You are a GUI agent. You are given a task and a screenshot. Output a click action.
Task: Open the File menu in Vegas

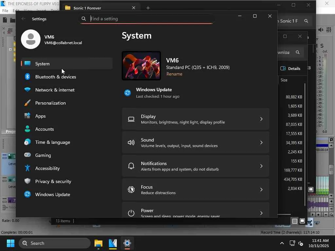coord(5,11)
